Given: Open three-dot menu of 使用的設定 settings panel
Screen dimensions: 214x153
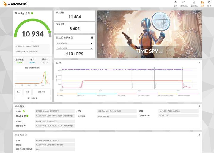Looking at the screenshot, I should [x=199, y=135].
